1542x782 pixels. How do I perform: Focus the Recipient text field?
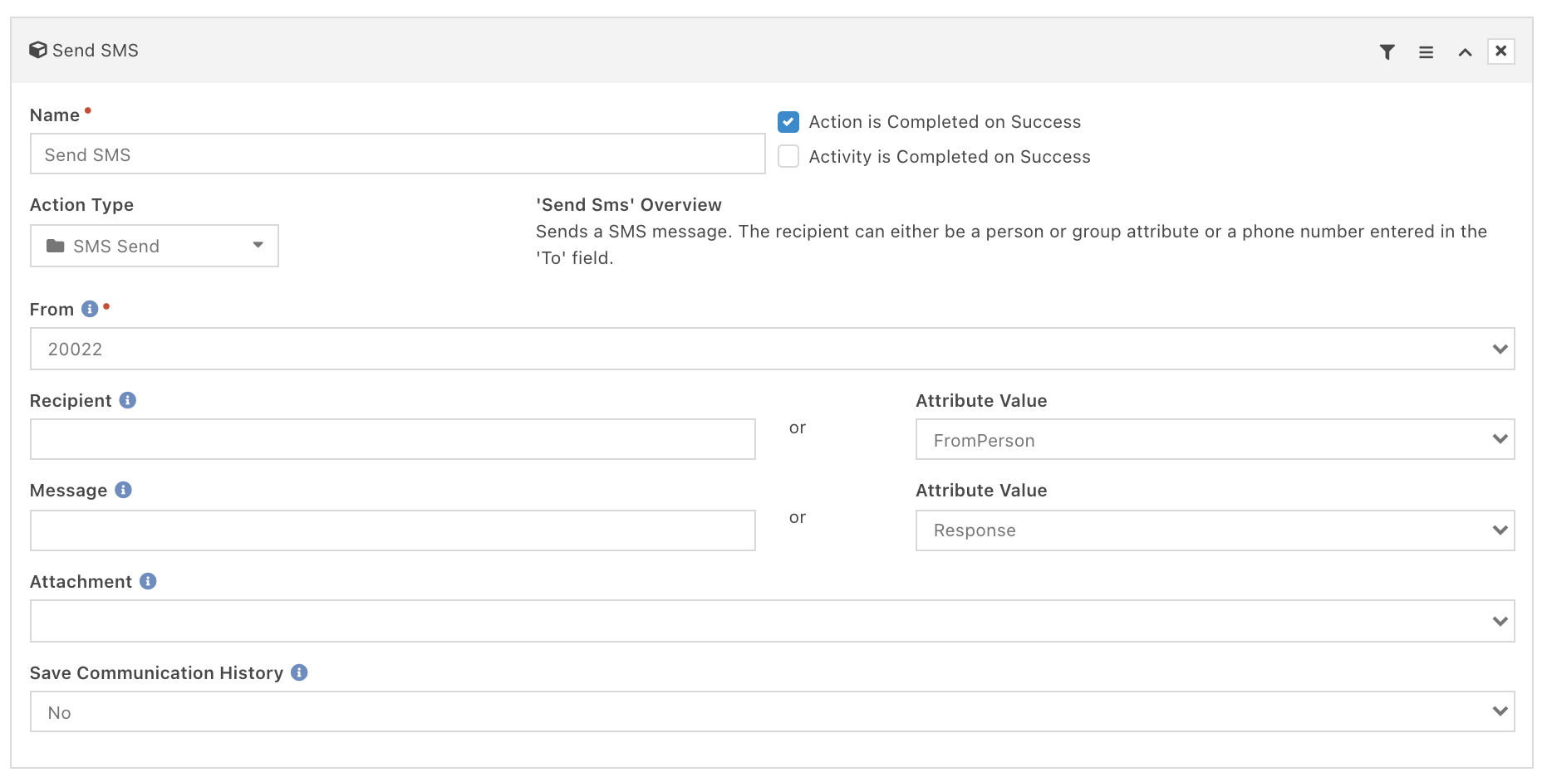click(392, 439)
